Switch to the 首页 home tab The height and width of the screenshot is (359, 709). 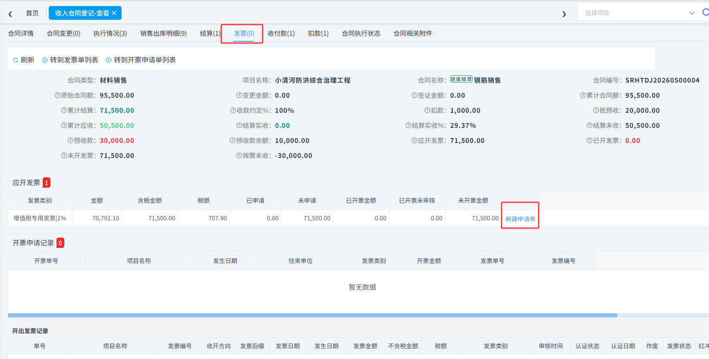tap(32, 13)
